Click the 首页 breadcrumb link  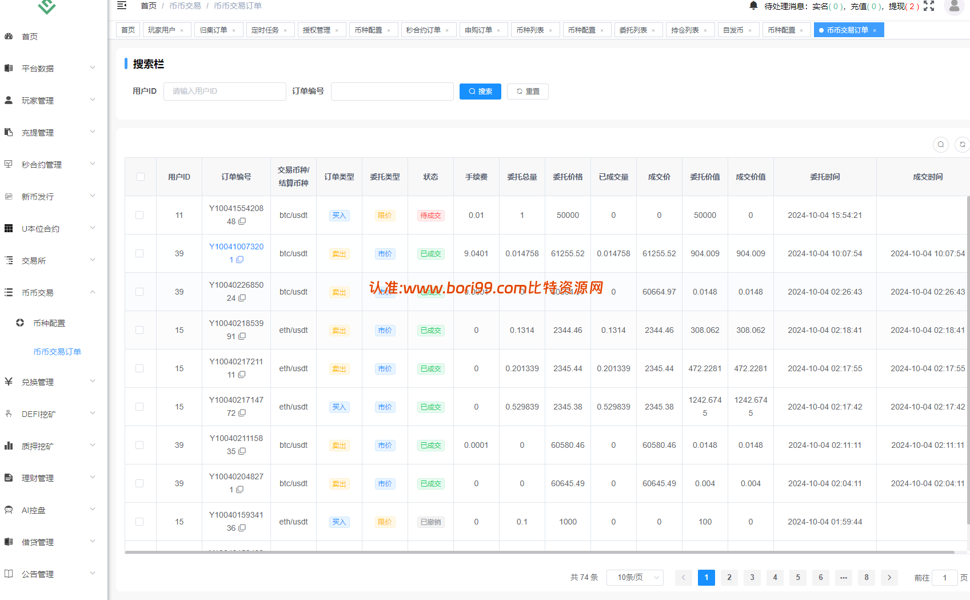click(x=149, y=6)
